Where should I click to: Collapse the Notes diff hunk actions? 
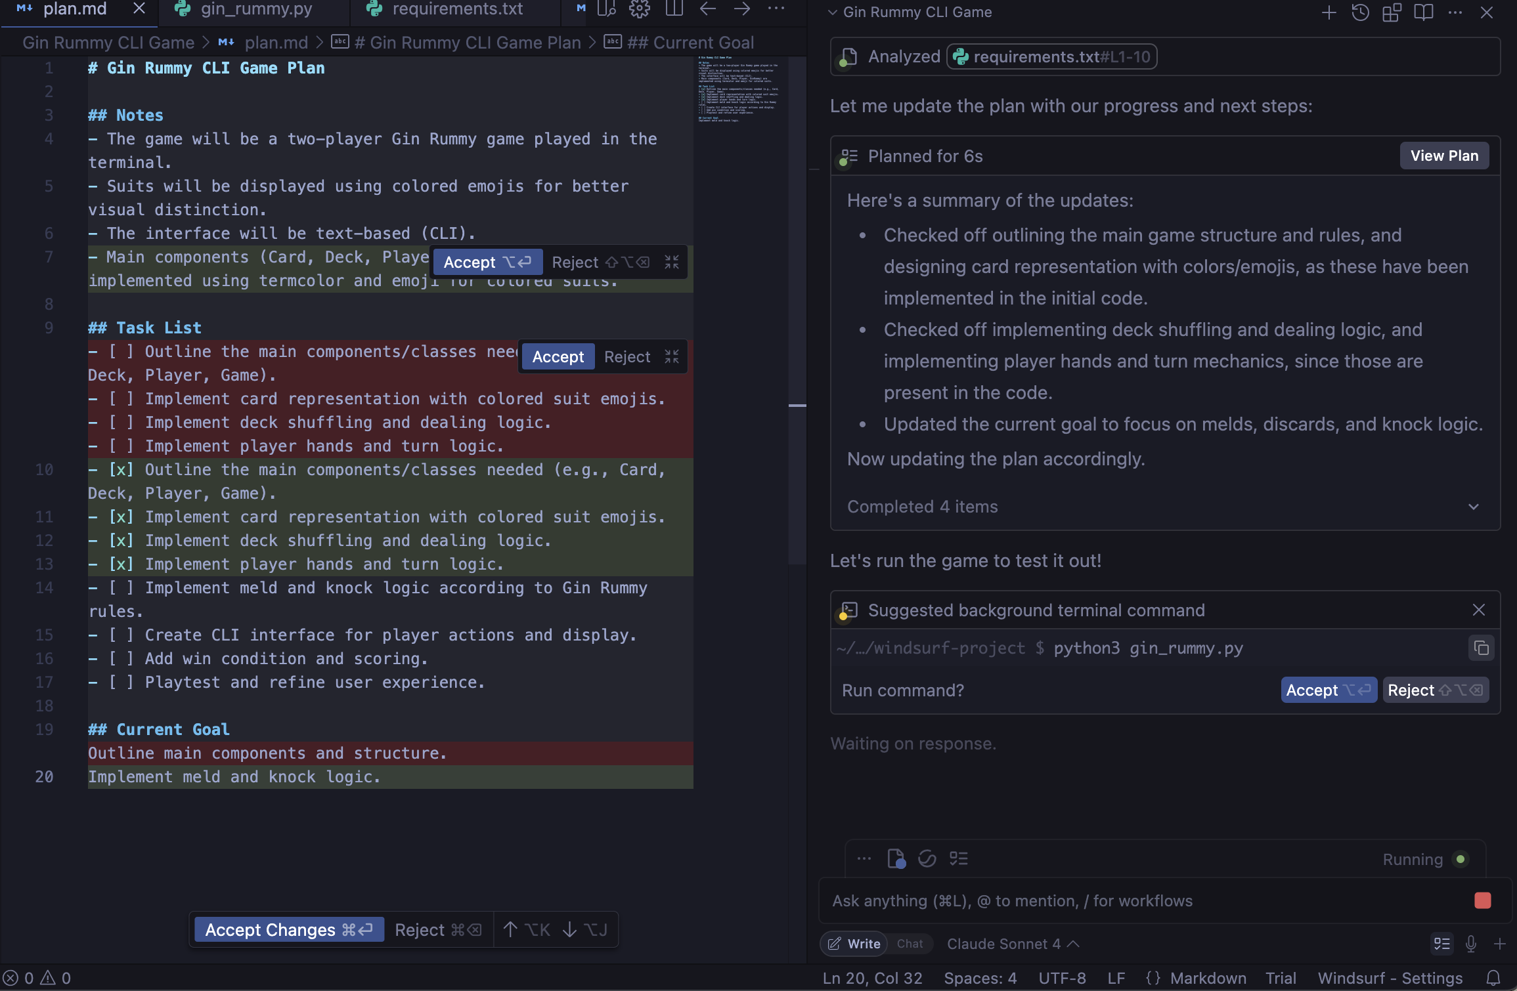coord(672,263)
